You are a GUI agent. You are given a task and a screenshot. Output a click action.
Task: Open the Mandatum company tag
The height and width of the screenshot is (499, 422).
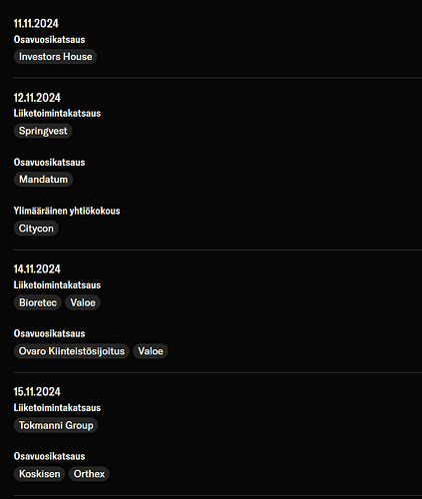(x=43, y=180)
